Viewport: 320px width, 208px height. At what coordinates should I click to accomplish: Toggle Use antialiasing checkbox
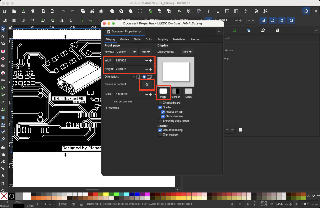(x=160, y=130)
